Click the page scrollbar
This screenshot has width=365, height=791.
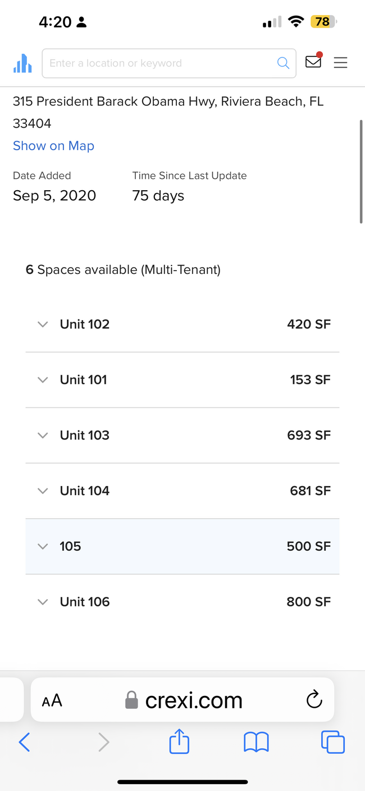(361, 172)
